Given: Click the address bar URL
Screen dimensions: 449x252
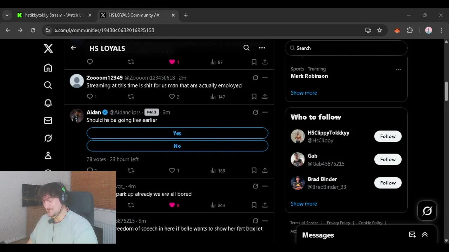Looking at the screenshot, I should (x=105, y=30).
